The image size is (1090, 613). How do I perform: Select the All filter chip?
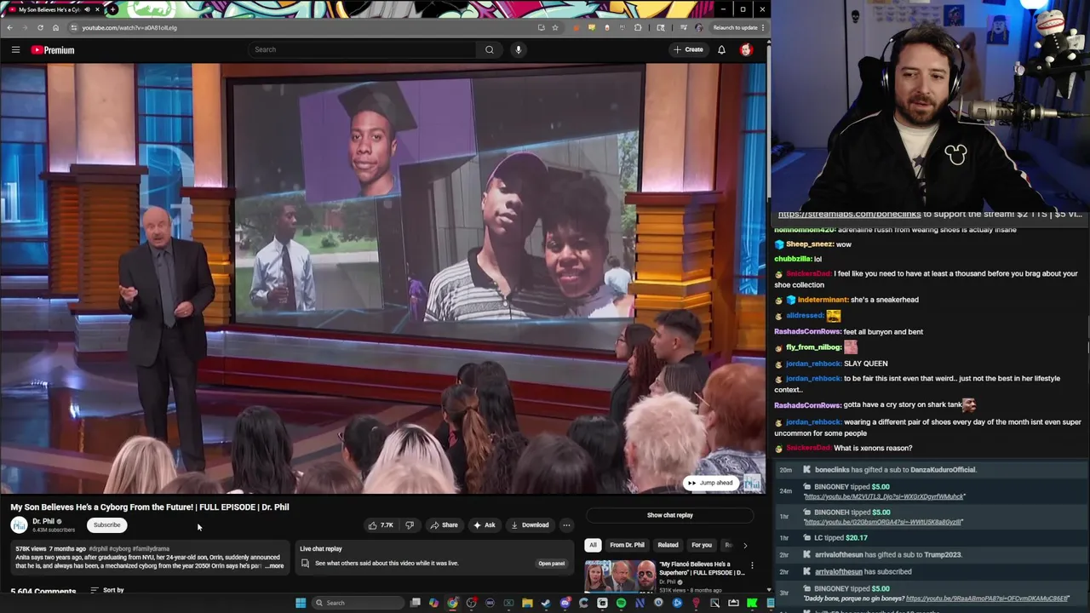[593, 545]
